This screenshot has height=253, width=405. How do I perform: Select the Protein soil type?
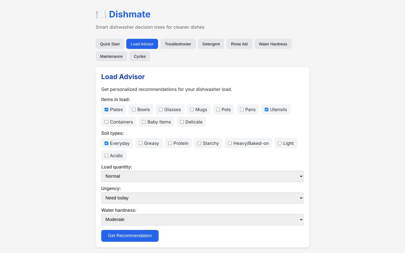[x=170, y=143]
